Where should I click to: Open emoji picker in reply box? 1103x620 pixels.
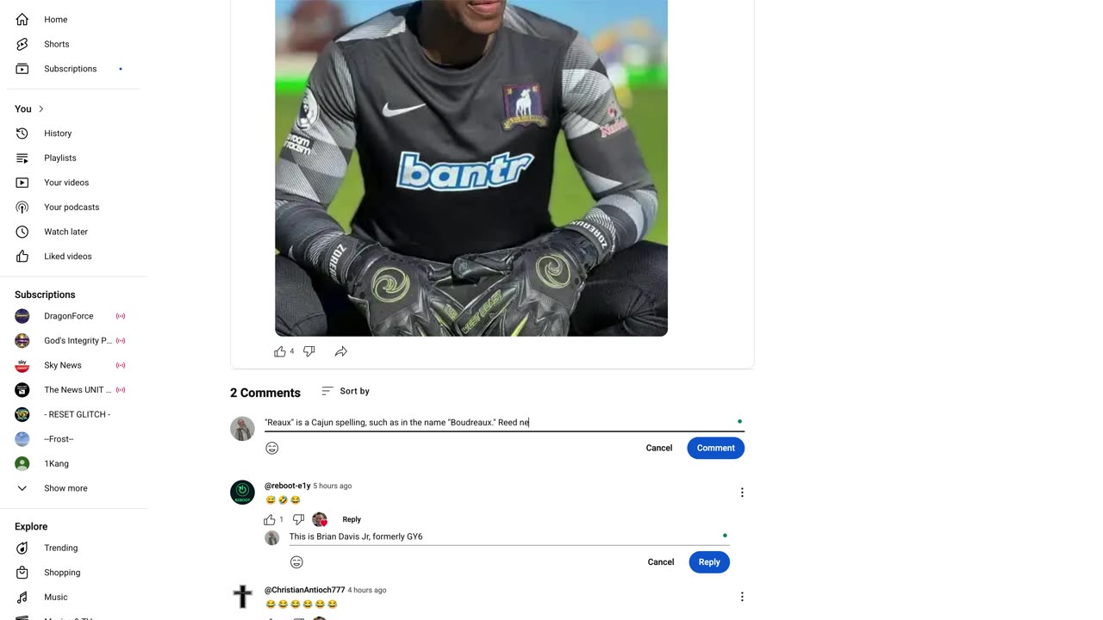click(x=296, y=562)
